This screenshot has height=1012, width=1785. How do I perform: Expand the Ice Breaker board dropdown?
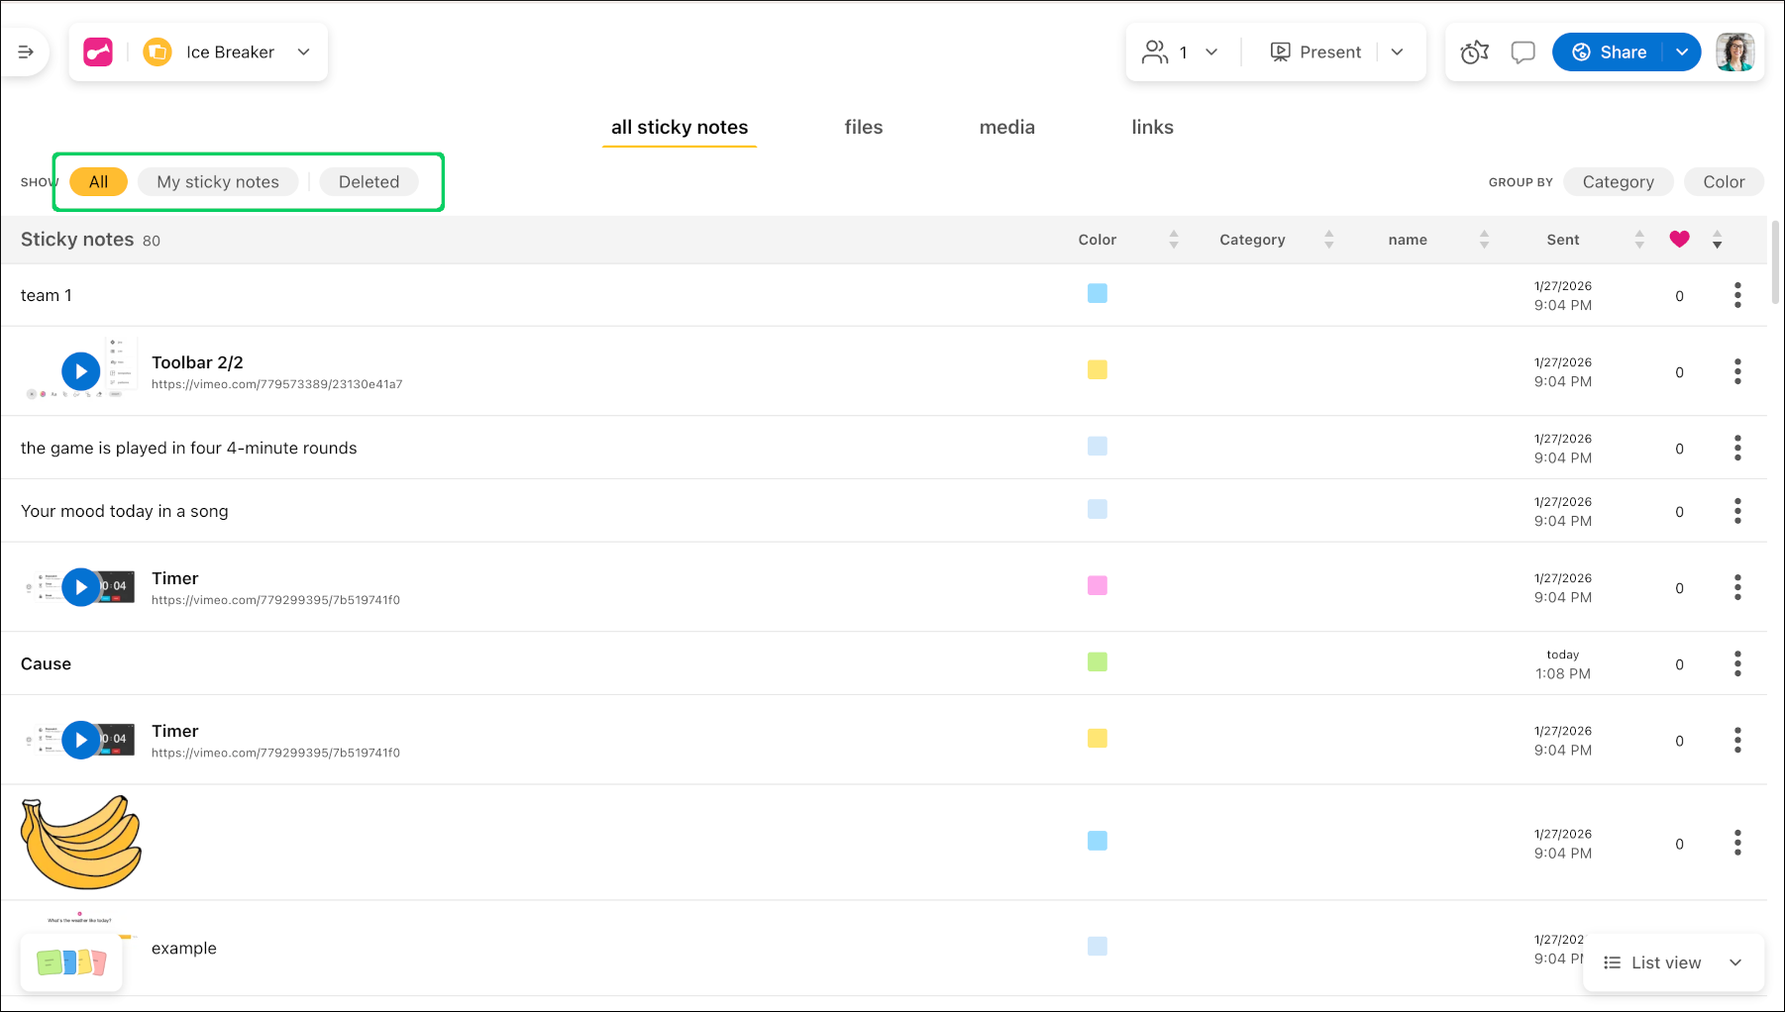pos(303,52)
